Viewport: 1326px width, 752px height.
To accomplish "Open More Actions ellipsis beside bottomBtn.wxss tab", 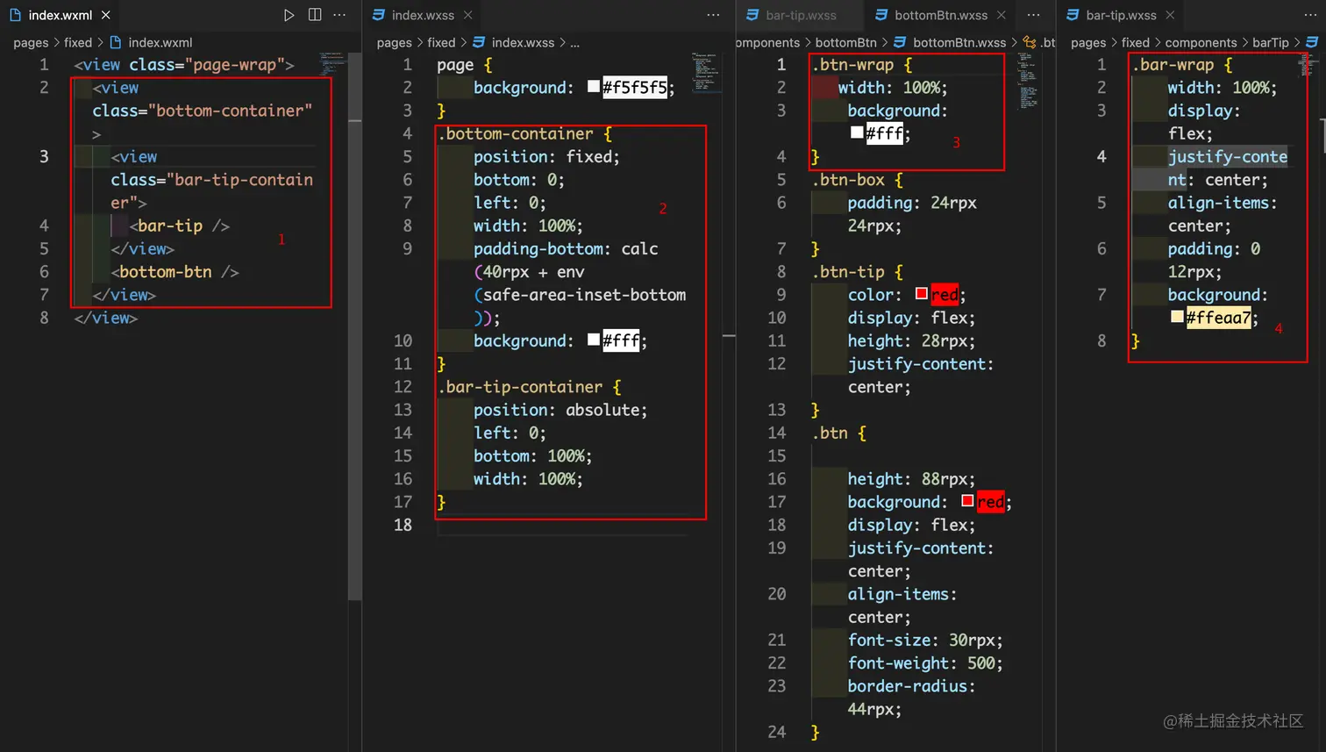I will [1034, 15].
